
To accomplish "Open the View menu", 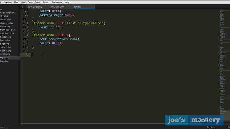I will (23, 3).
